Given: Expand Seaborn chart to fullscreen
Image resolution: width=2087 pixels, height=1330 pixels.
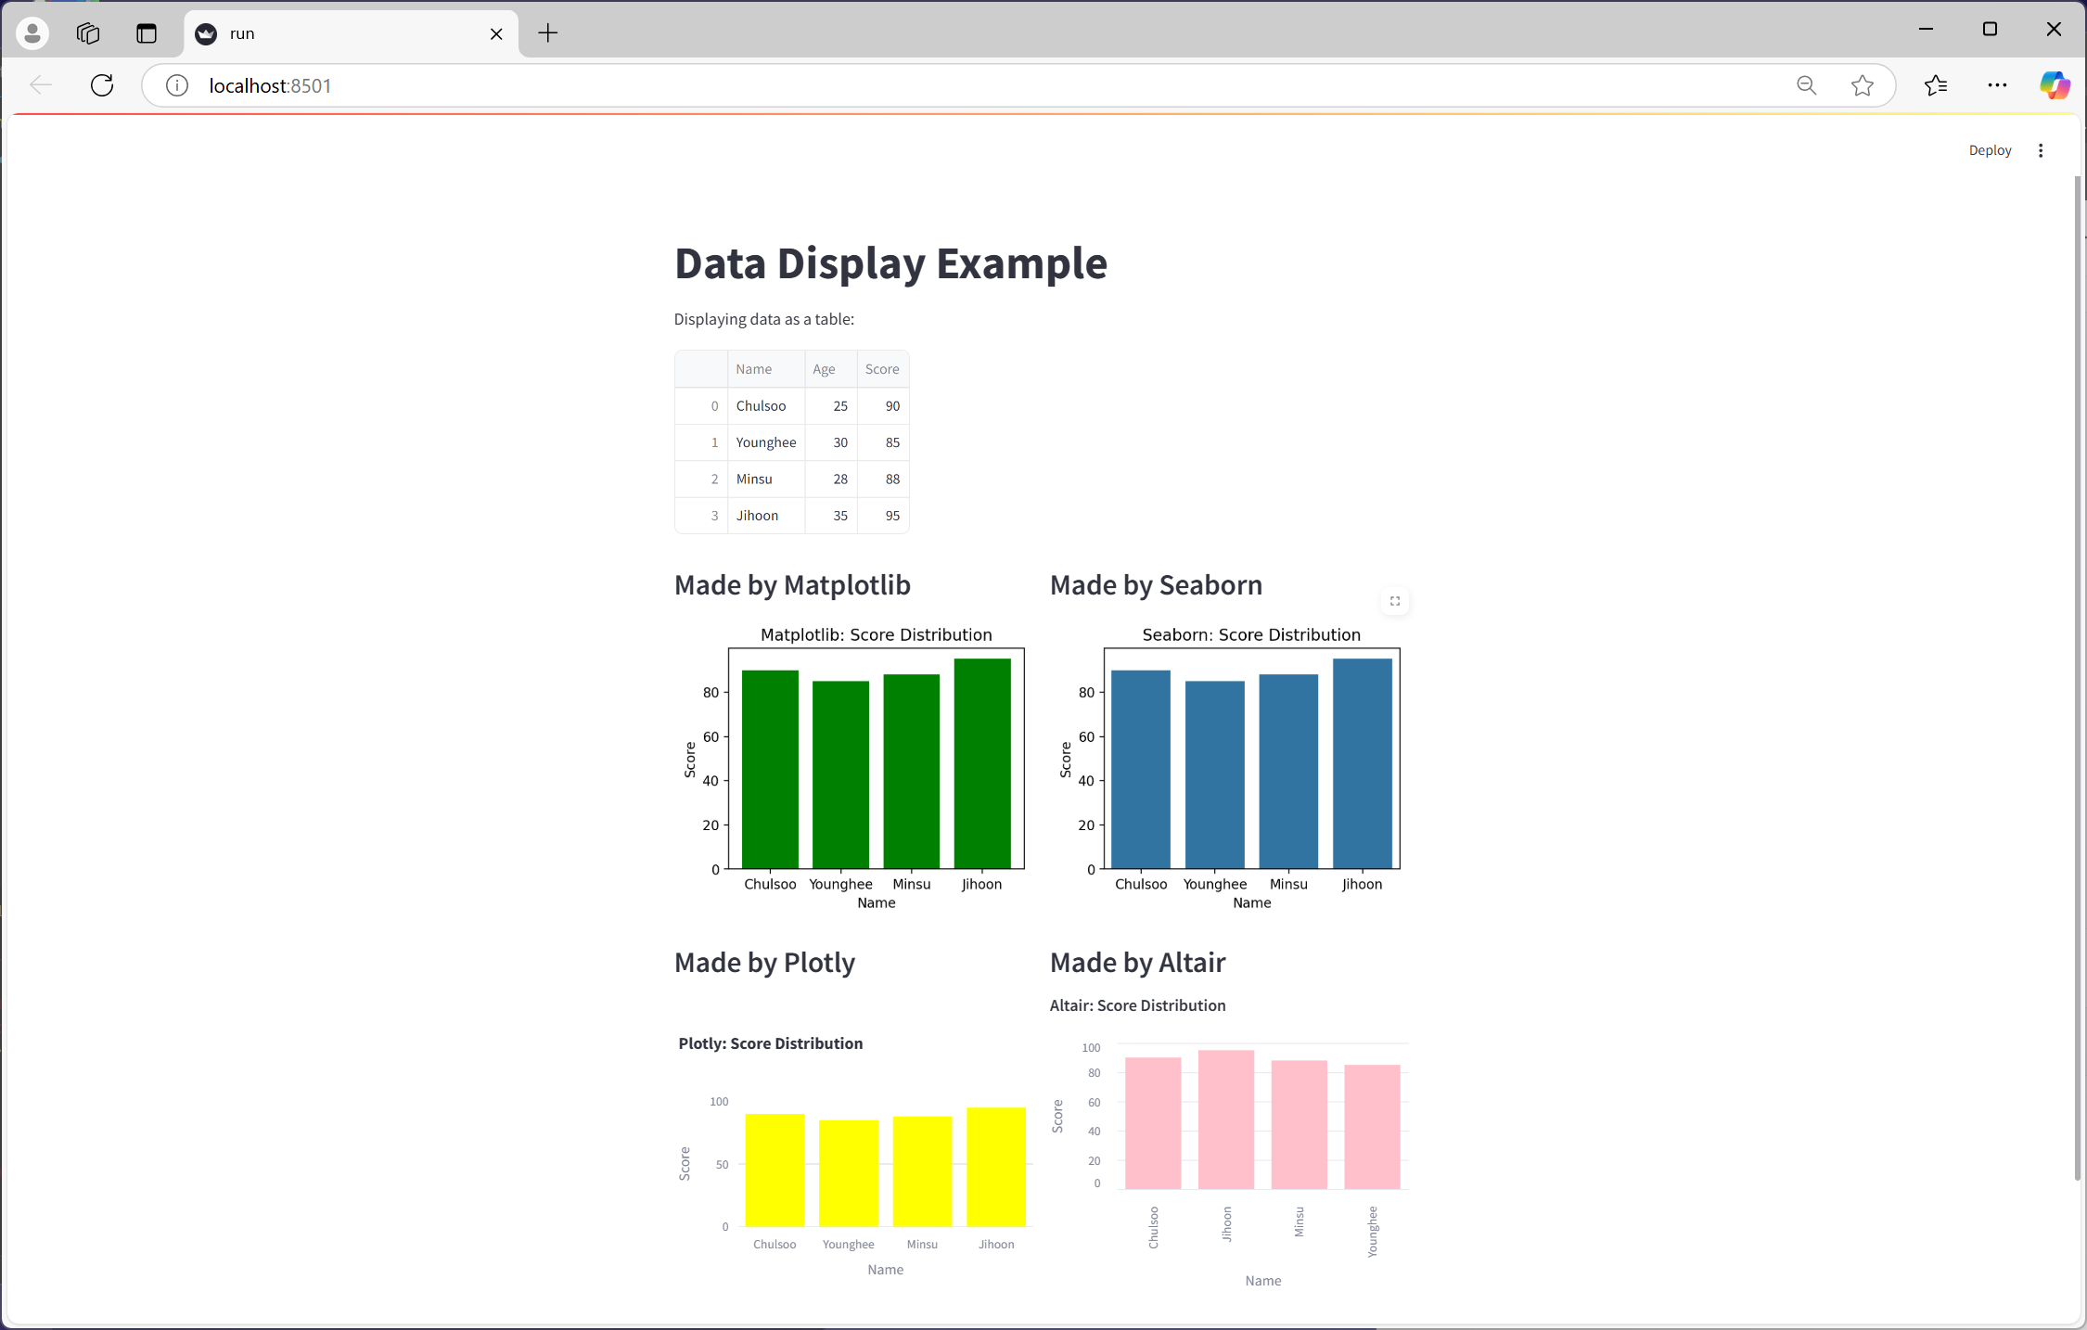Looking at the screenshot, I should pyautogui.click(x=1394, y=601).
